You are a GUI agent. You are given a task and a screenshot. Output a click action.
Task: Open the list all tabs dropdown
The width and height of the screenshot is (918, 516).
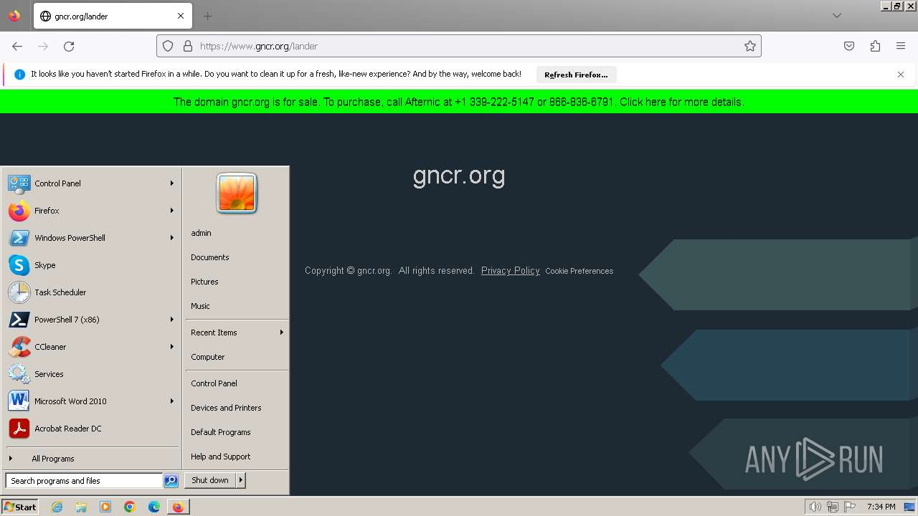click(837, 16)
